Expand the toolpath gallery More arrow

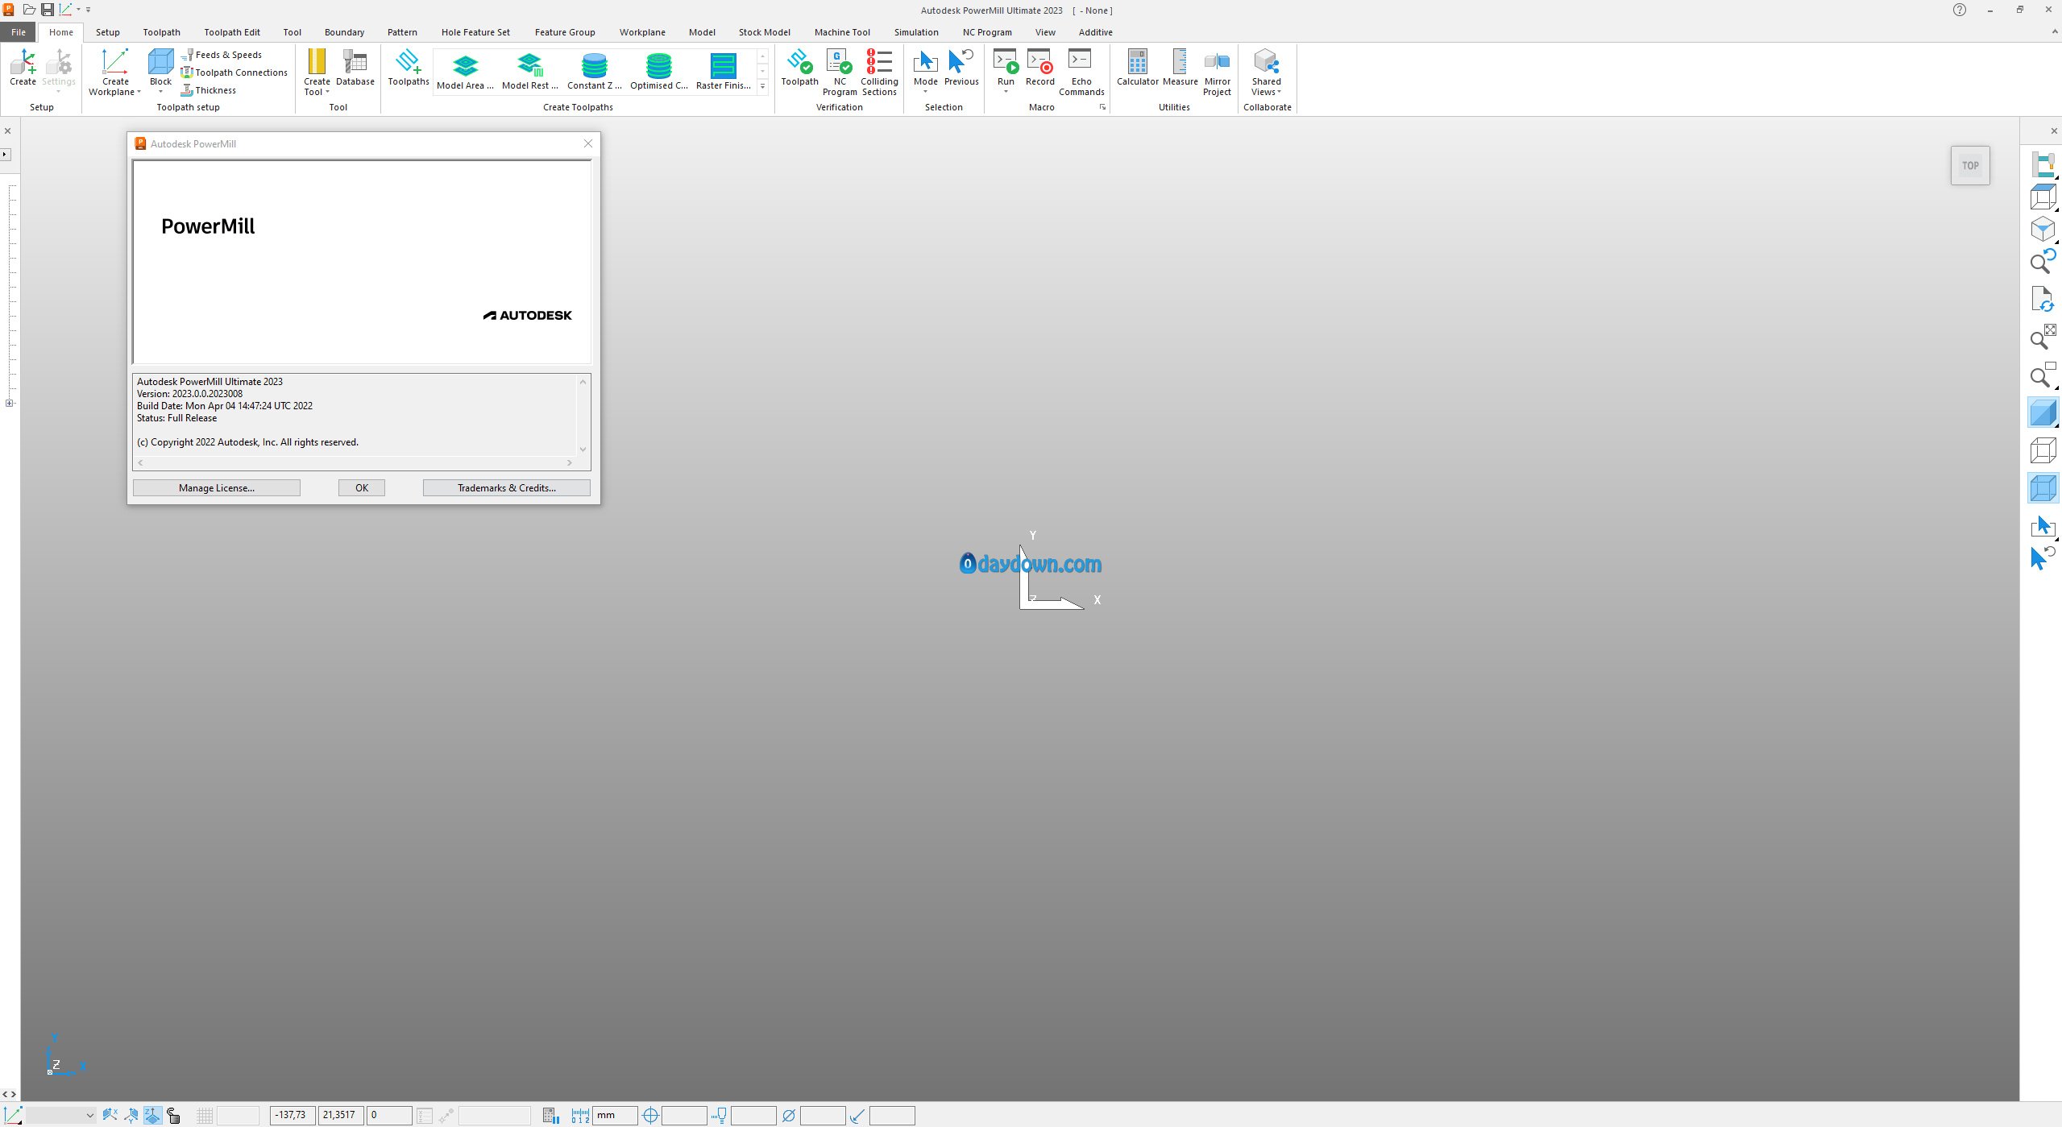point(762,86)
